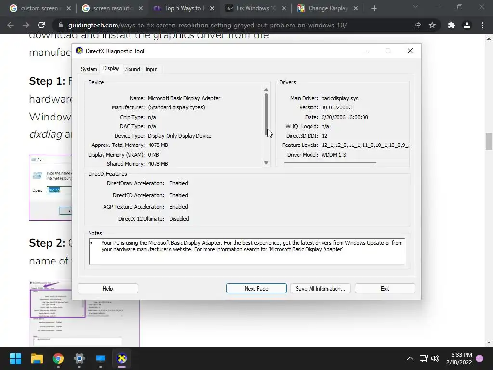Close the DirectX Diagnostic Tool window
Image resolution: width=493 pixels, height=370 pixels.
pos(410,51)
